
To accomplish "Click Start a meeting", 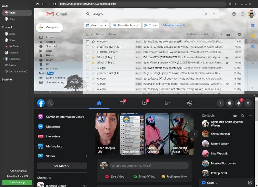I will click(x=55, y=78).
